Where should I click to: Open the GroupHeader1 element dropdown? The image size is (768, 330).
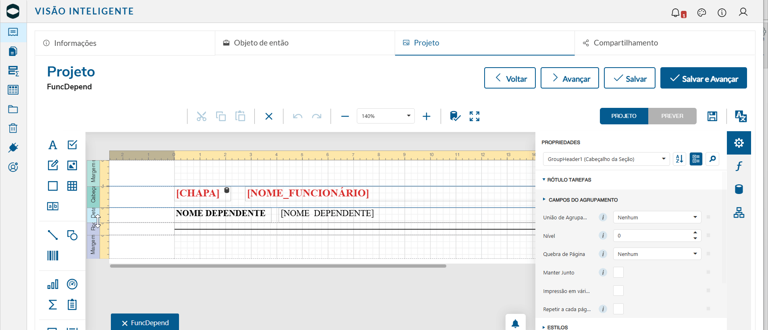[606, 159]
